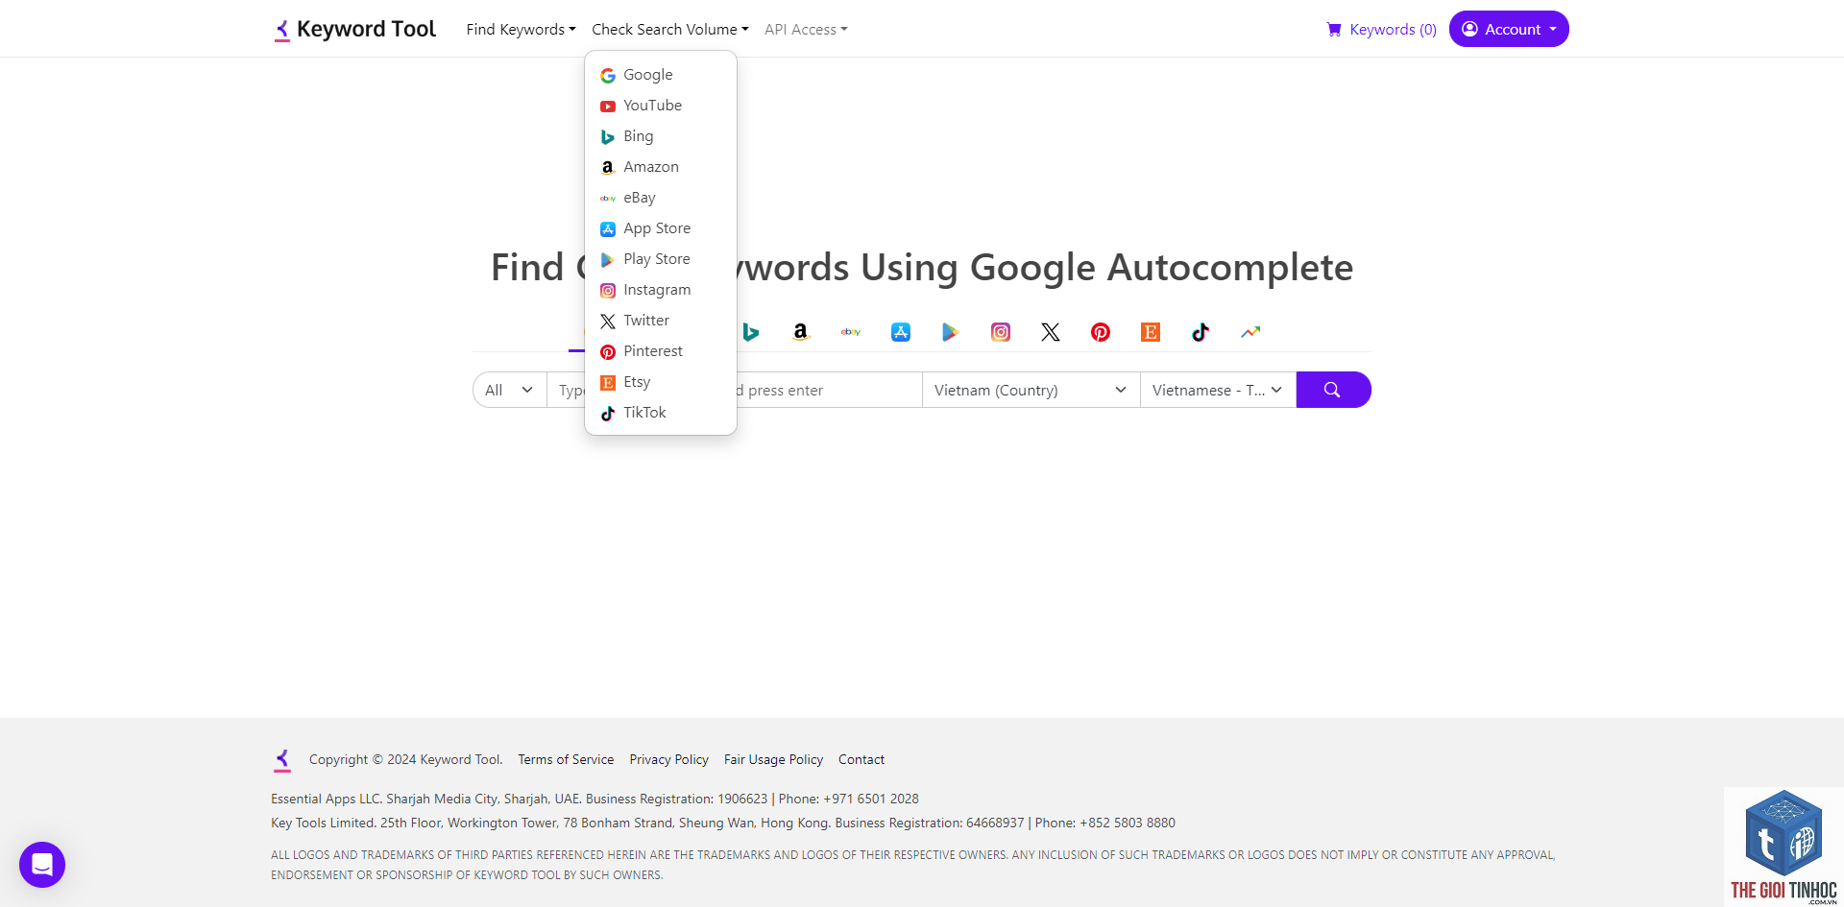Switch to the eBay icon tab
This screenshot has height=907, width=1844.
851,332
